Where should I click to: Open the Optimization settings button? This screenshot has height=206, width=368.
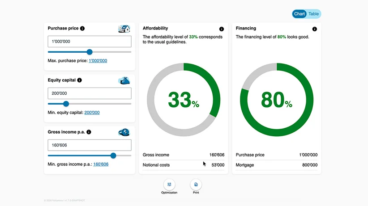(x=169, y=185)
